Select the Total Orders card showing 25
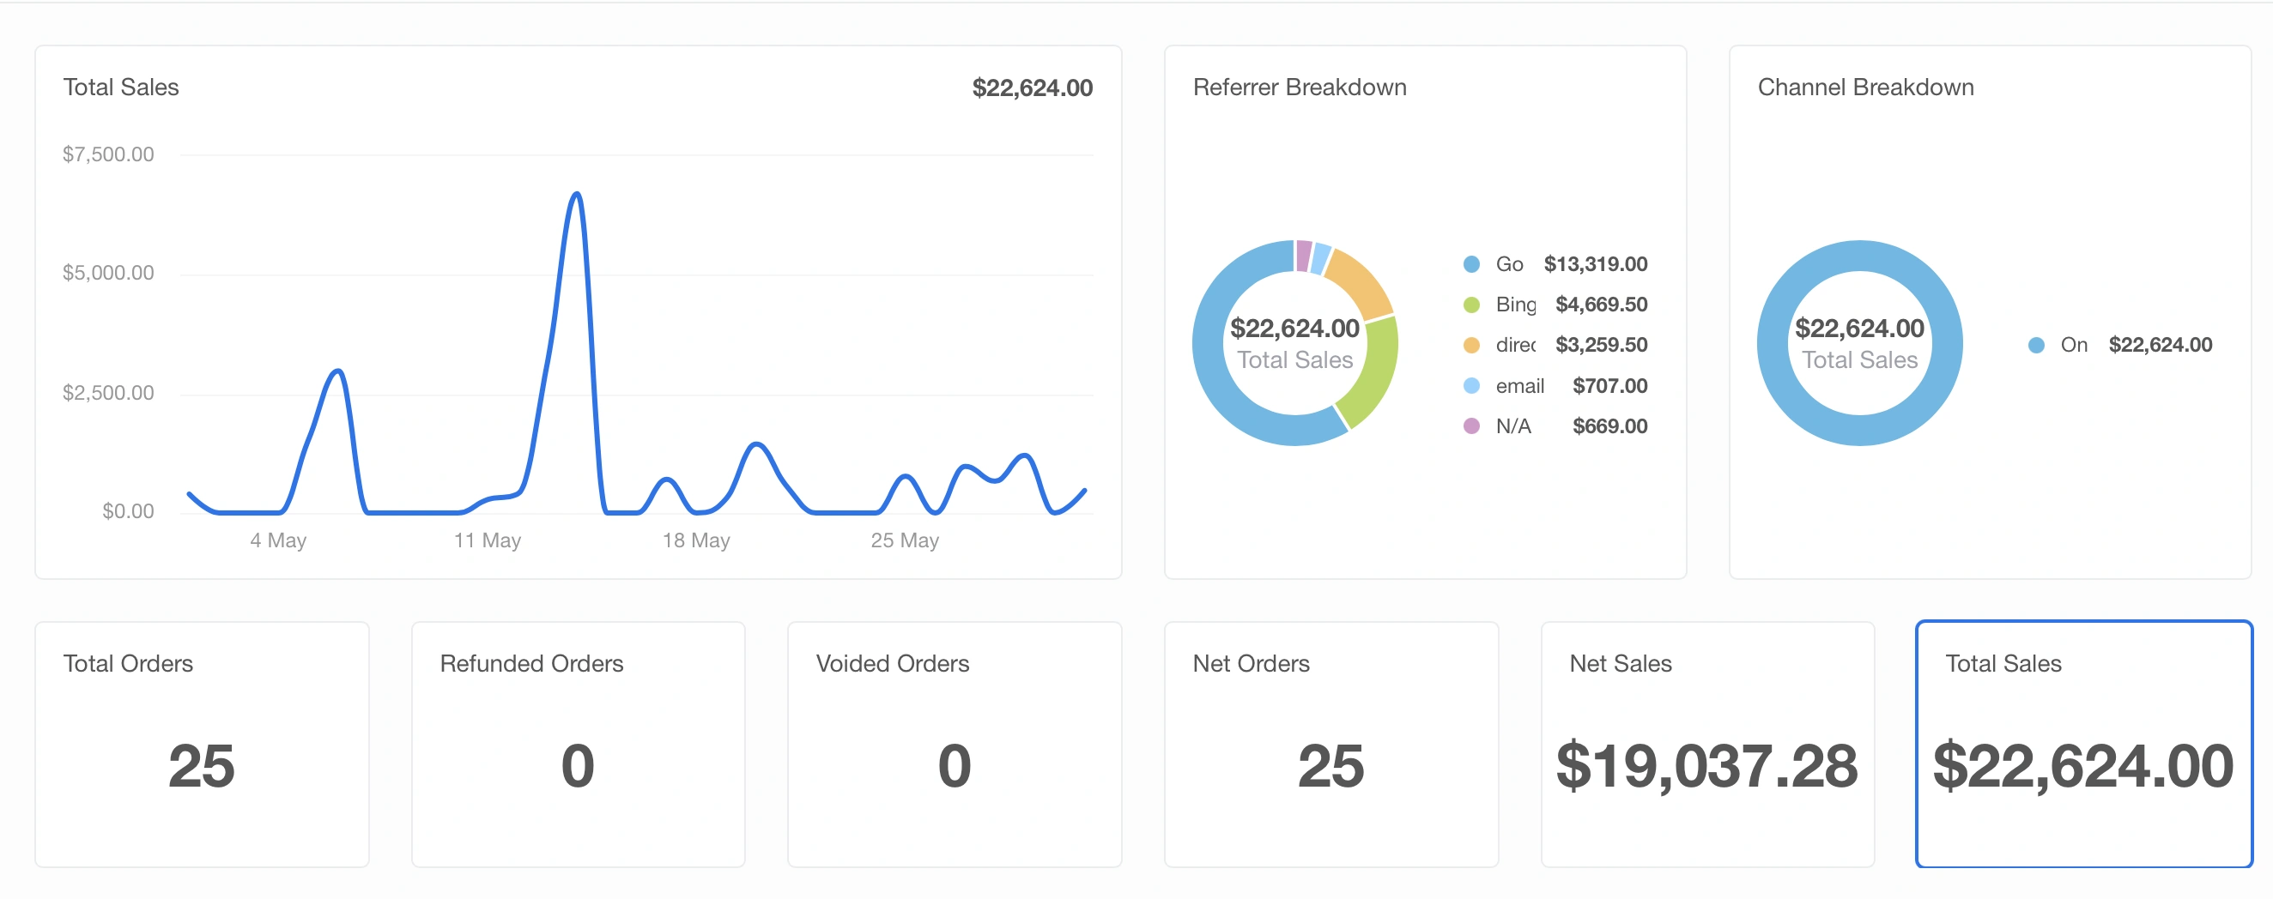The image size is (2273, 899). (202, 745)
